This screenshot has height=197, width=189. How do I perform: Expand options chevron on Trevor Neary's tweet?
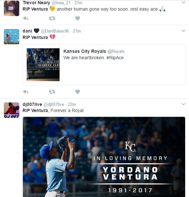click(184, 2)
